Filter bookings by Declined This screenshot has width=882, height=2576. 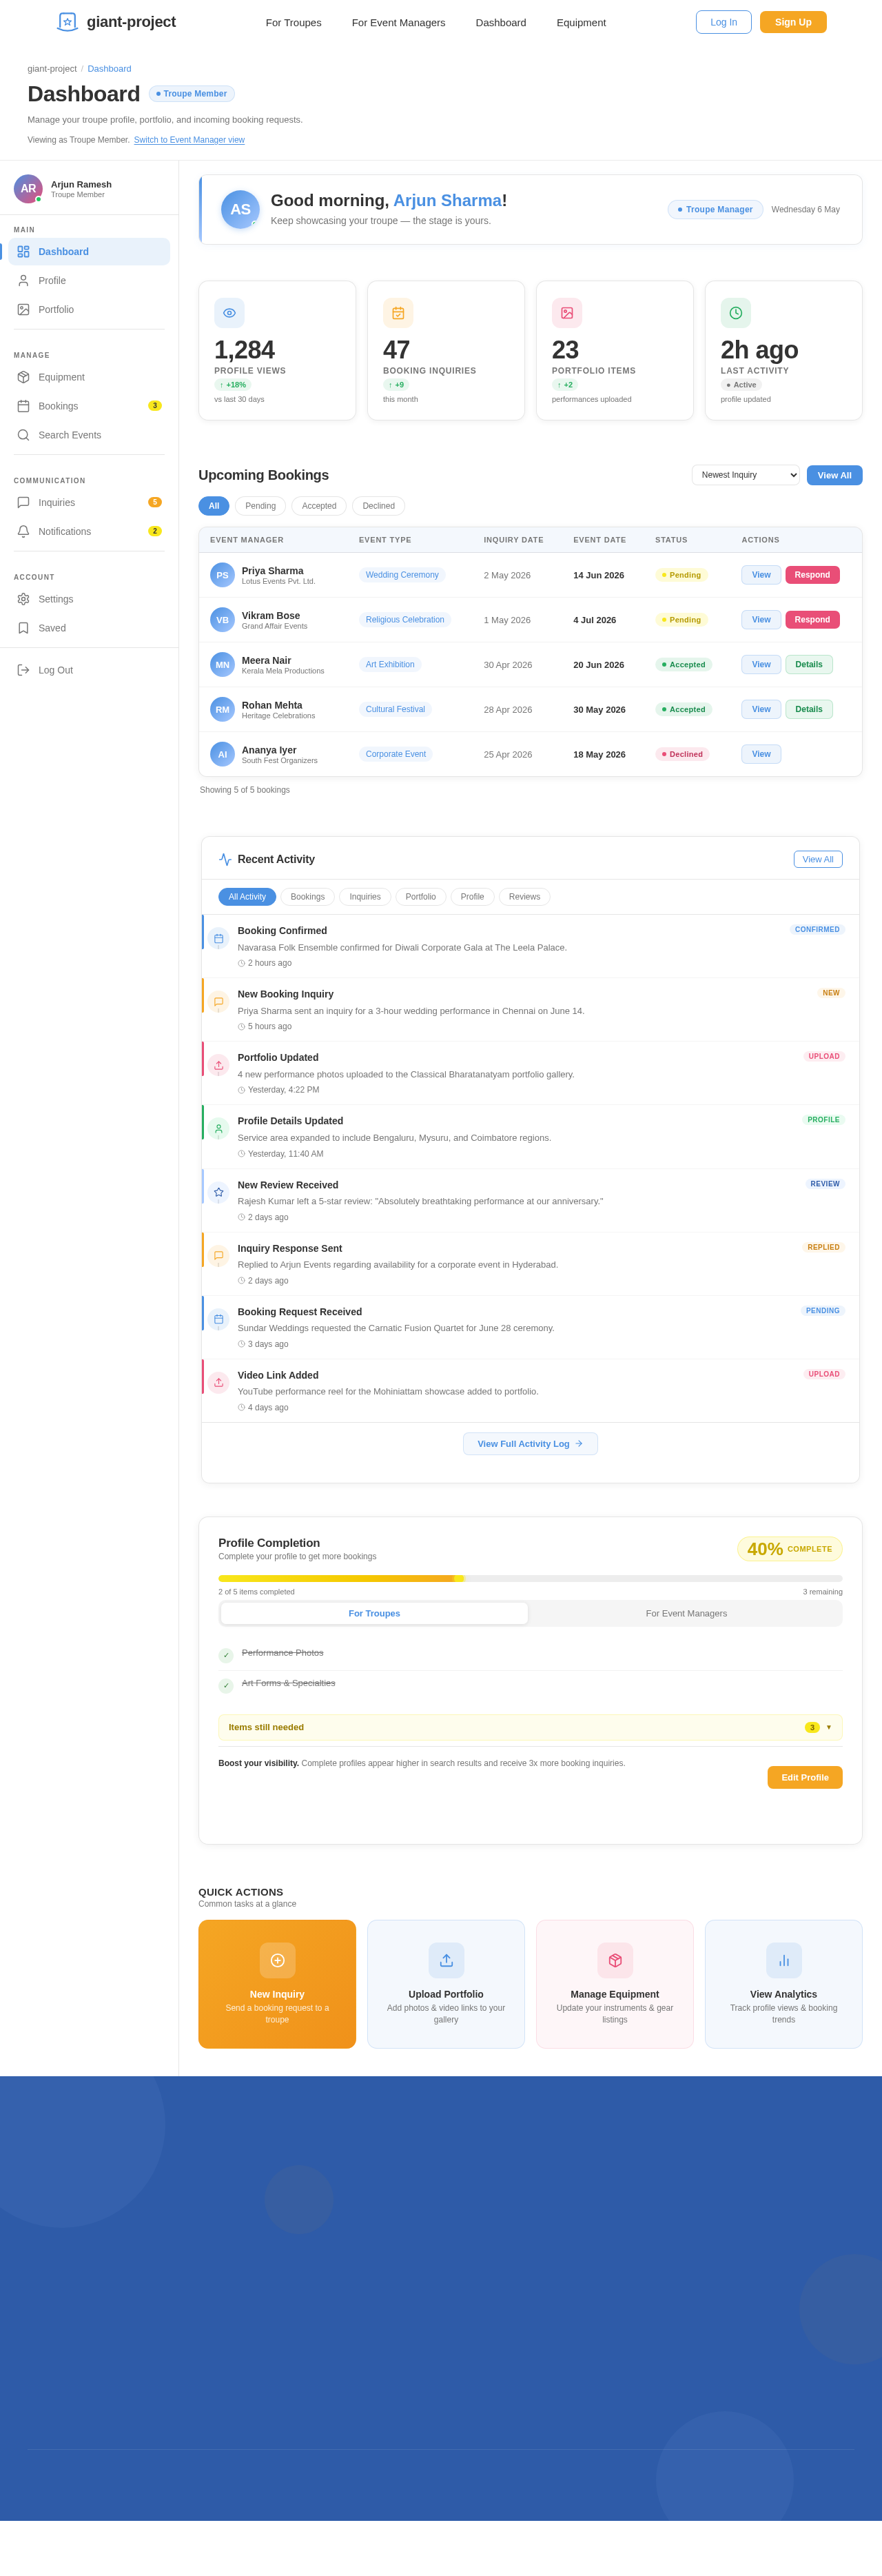pos(378,506)
